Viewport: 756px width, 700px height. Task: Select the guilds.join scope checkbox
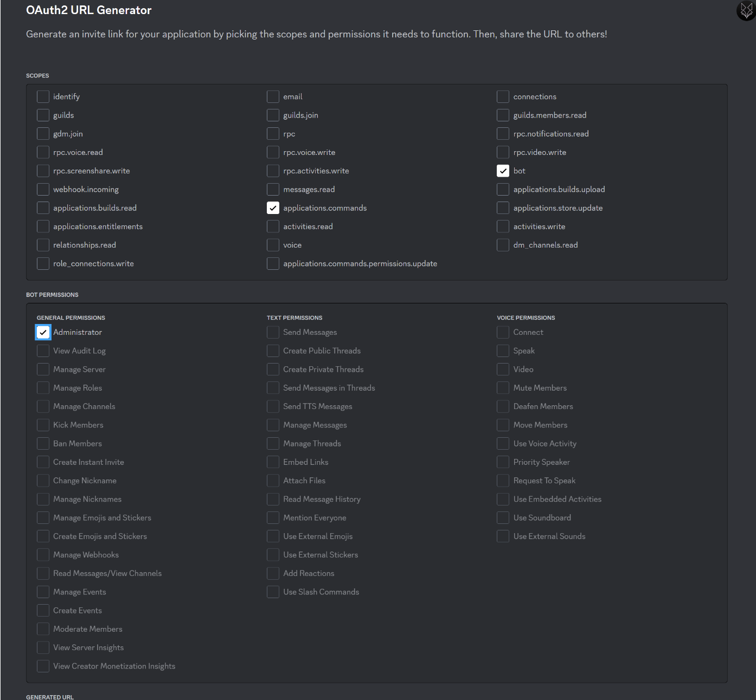(273, 115)
